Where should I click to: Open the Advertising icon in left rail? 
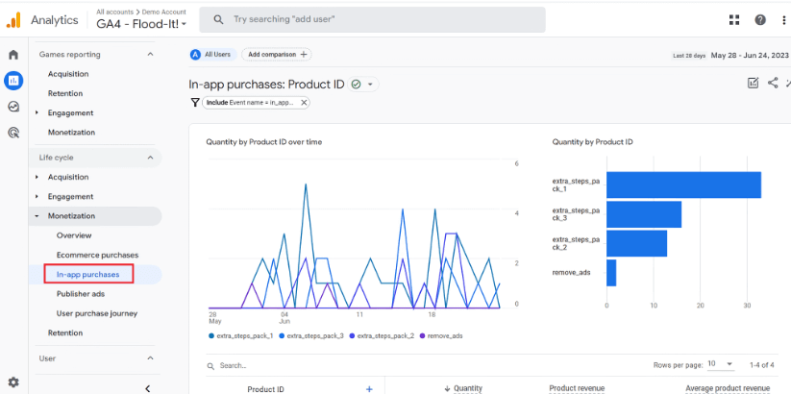click(x=13, y=133)
